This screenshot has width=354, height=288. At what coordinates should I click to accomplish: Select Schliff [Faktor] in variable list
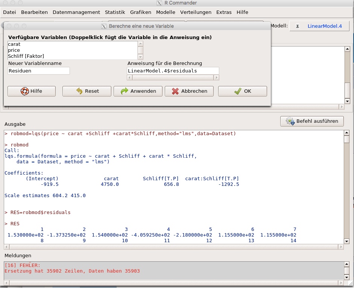pyautogui.click(x=26, y=56)
